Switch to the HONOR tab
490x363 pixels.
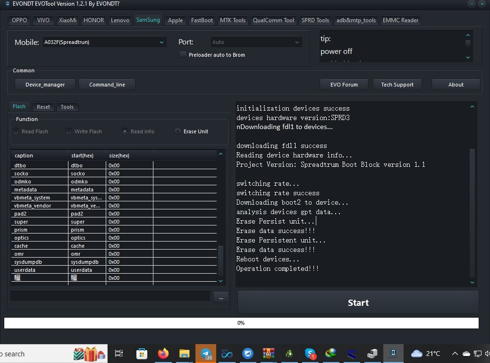(93, 20)
